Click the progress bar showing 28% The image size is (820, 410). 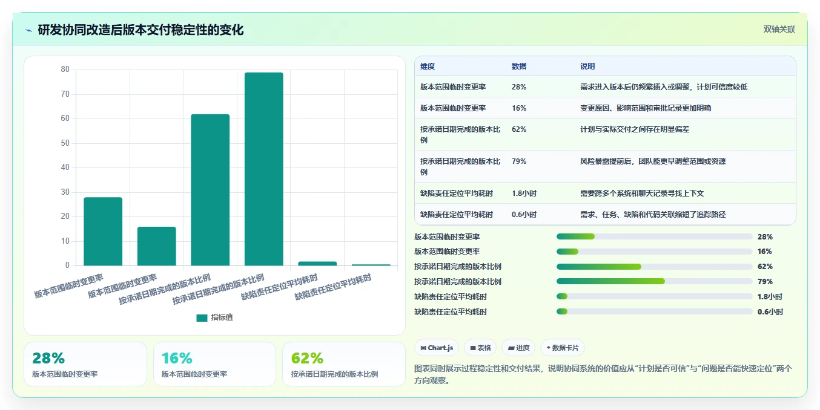point(655,236)
